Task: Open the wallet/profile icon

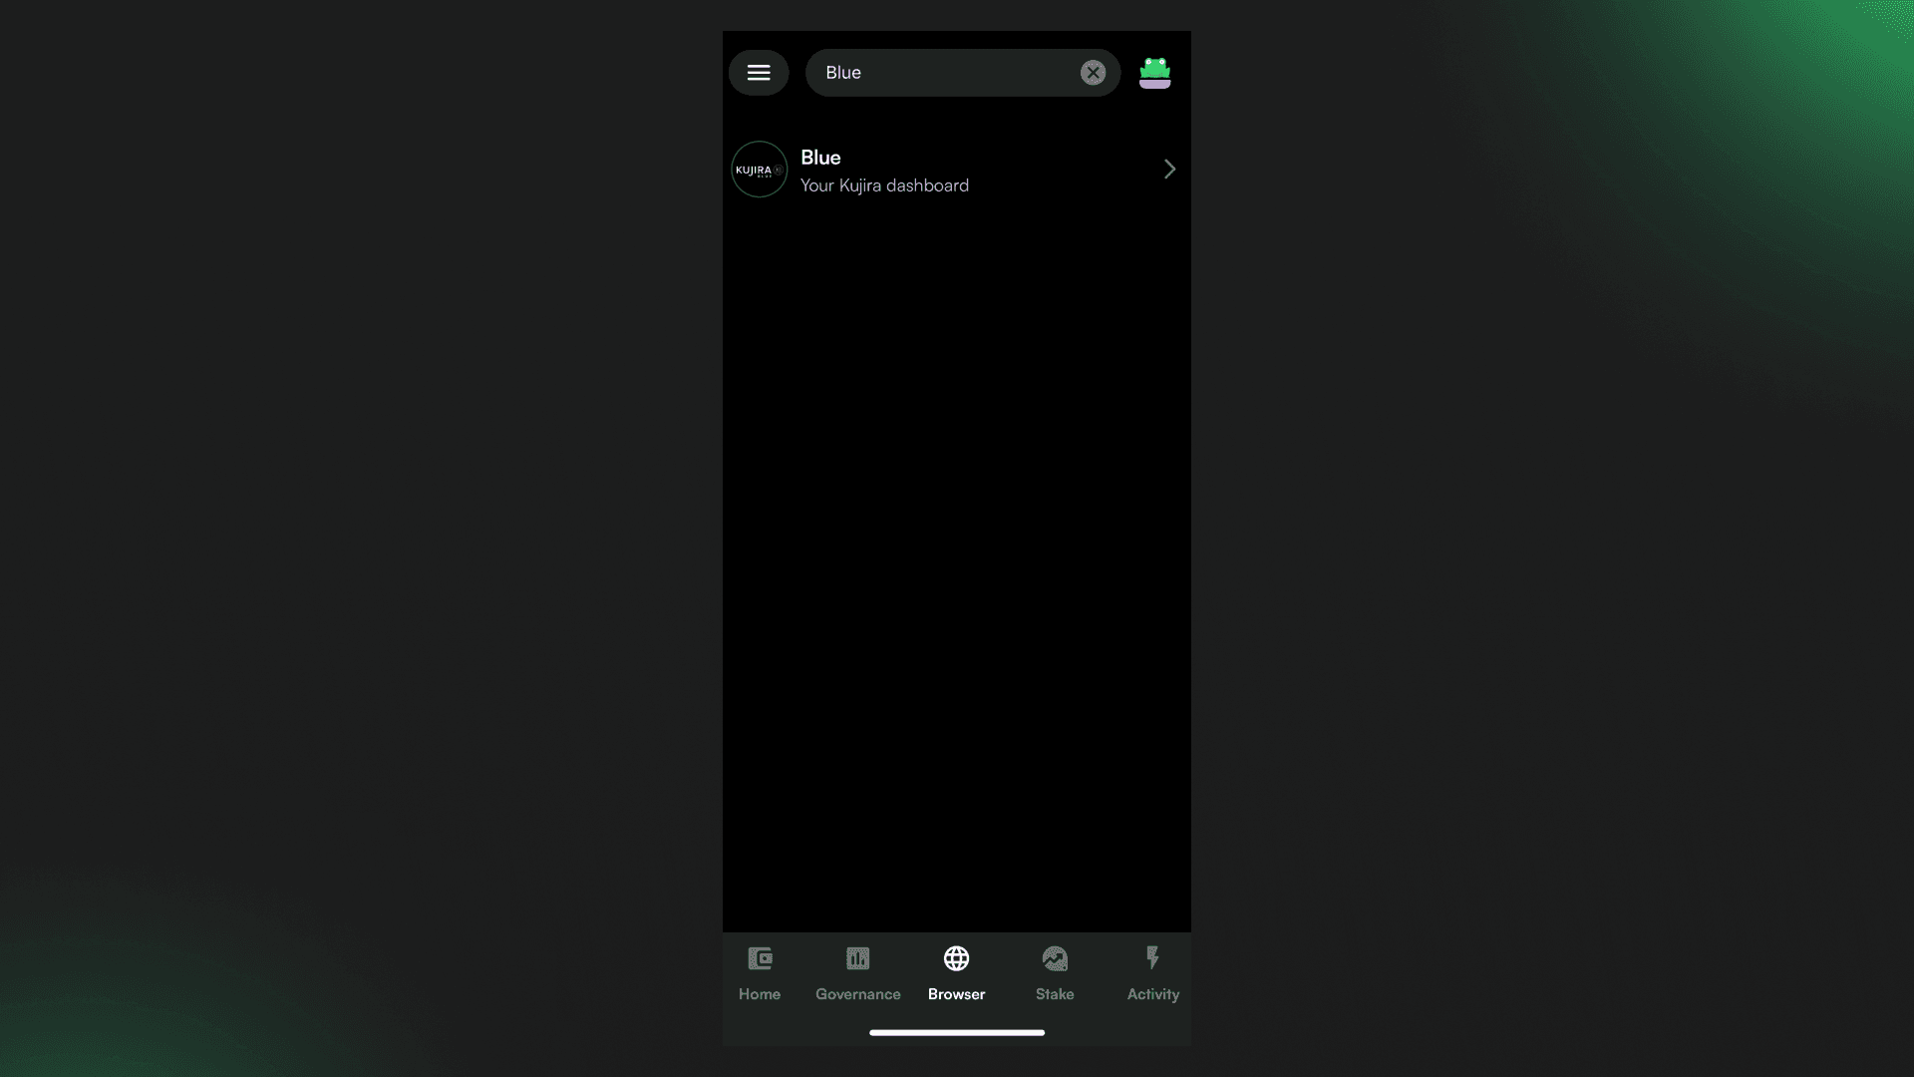Action: click(1154, 71)
